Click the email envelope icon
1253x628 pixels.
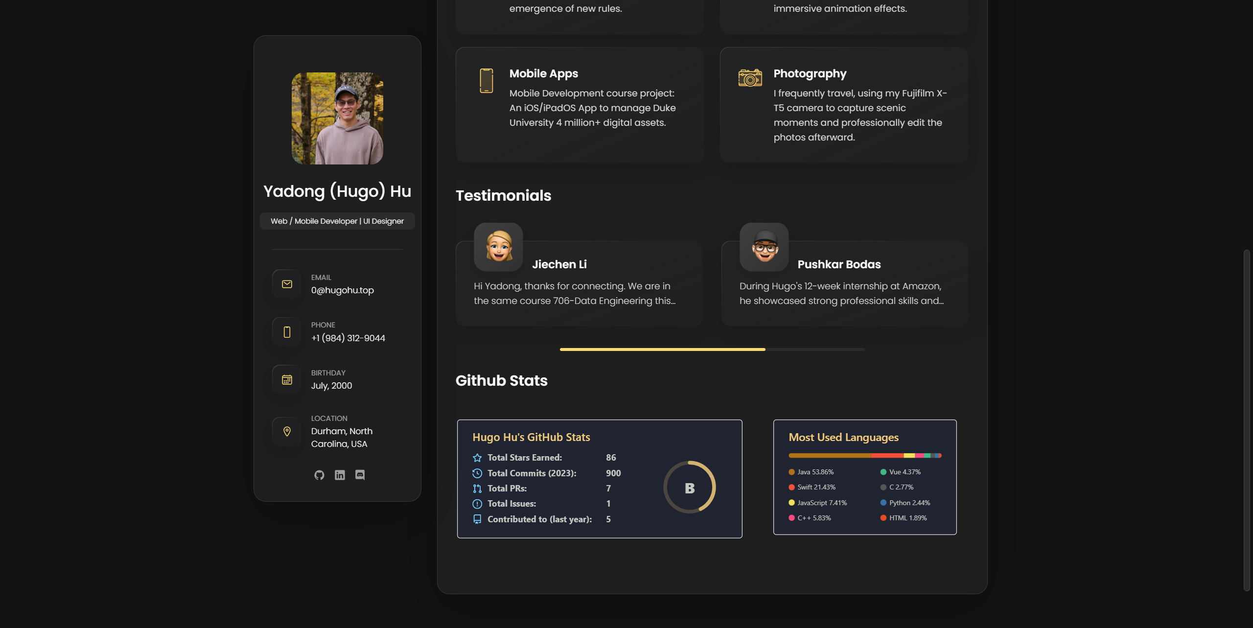[287, 283]
